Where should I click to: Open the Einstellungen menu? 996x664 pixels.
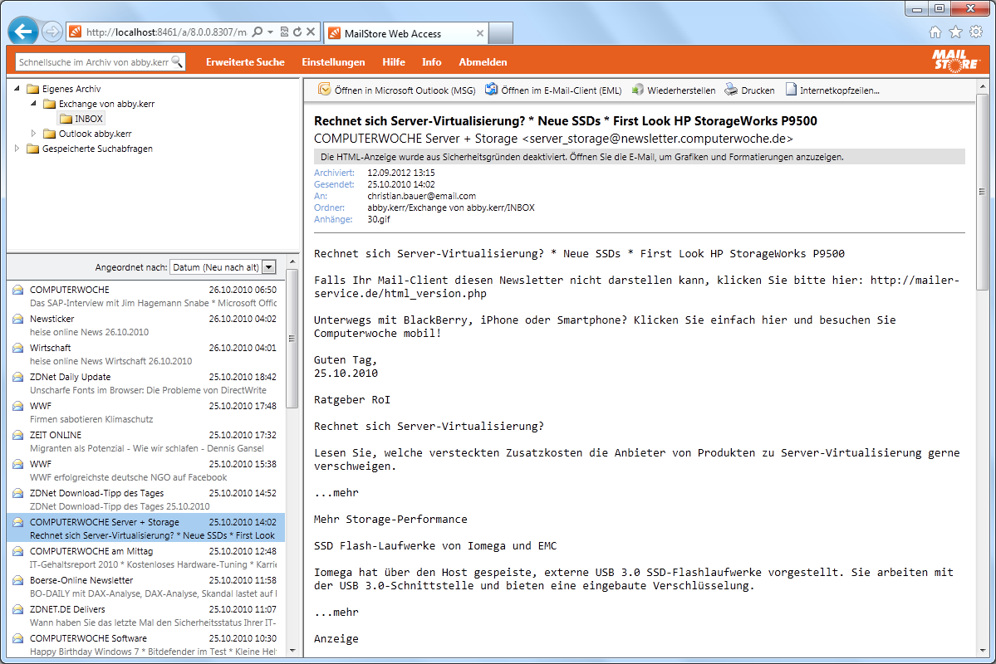tap(333, 62)
